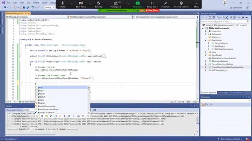The height and width of the screenshot is (141, 252).
Task: Toggle auto-hide pin on Solution Explorer
Action: [x=246, y=14]
